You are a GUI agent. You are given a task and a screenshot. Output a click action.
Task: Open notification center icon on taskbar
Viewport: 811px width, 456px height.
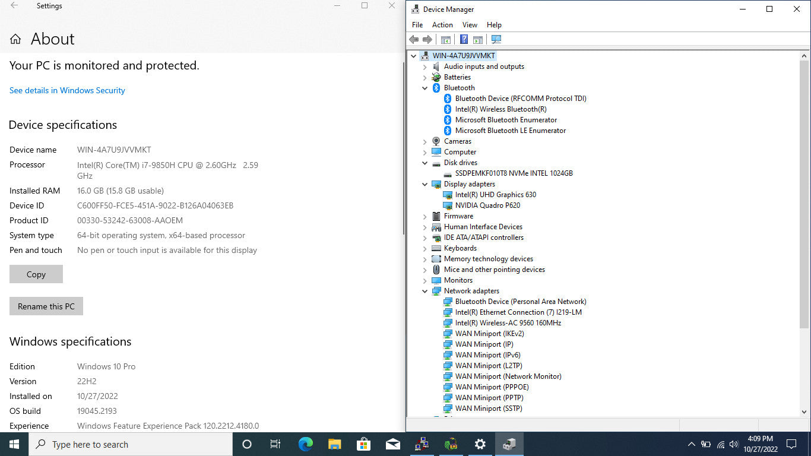pos(791,444)
